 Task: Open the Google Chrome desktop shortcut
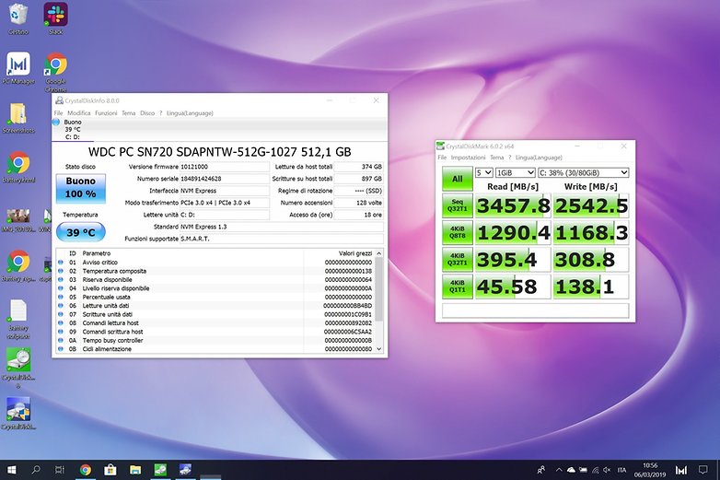(55, 71)
